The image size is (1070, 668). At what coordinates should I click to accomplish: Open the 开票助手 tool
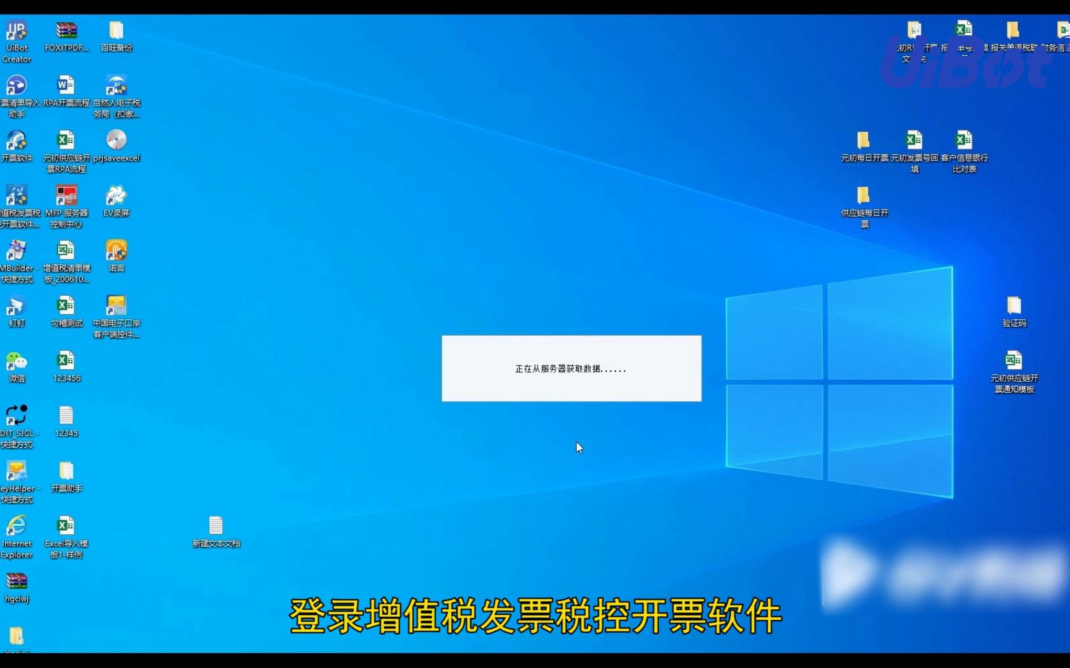[66, 470]
